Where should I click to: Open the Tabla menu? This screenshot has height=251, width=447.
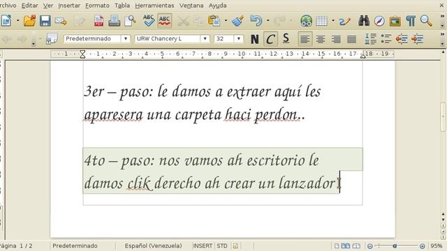pos(122,6)
